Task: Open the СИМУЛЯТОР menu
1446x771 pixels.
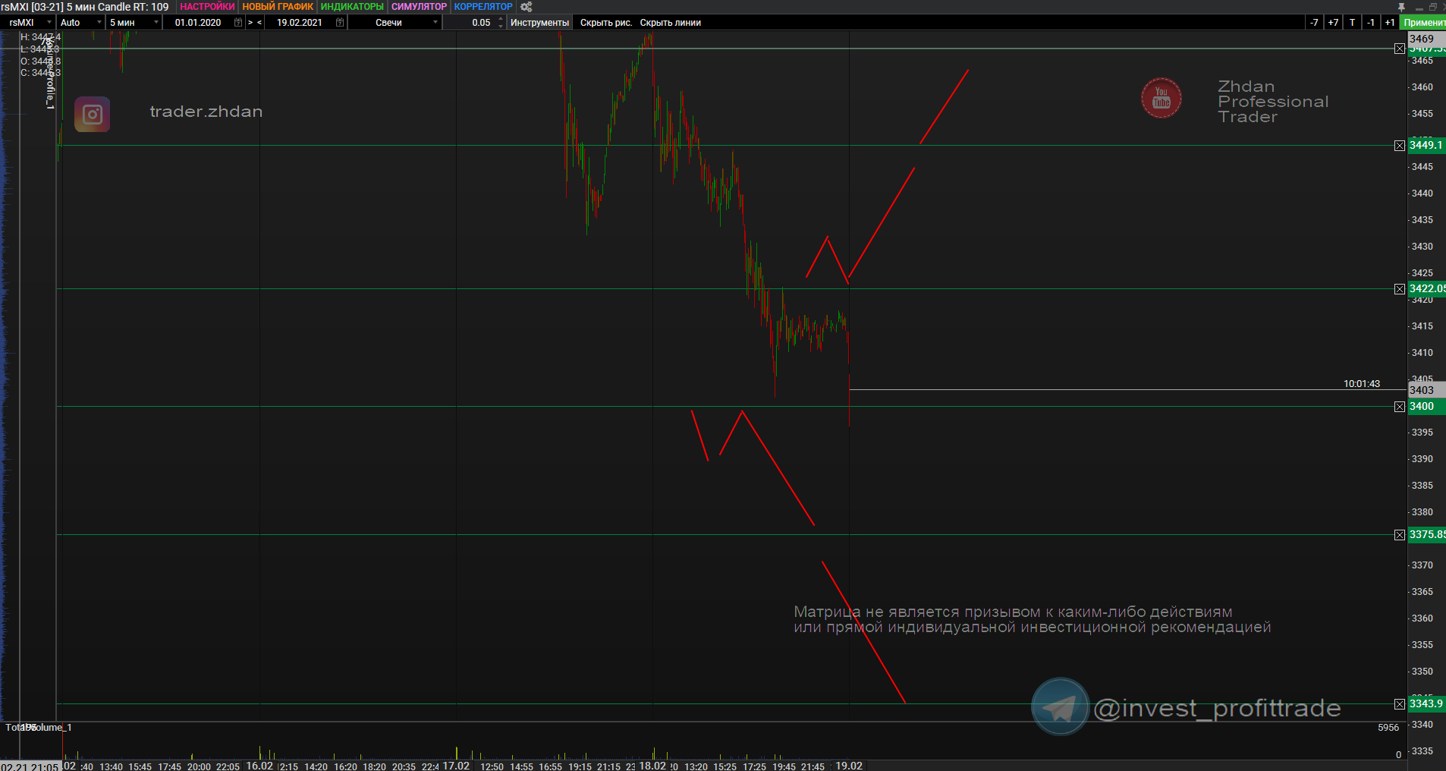Action: coord(419,7)
